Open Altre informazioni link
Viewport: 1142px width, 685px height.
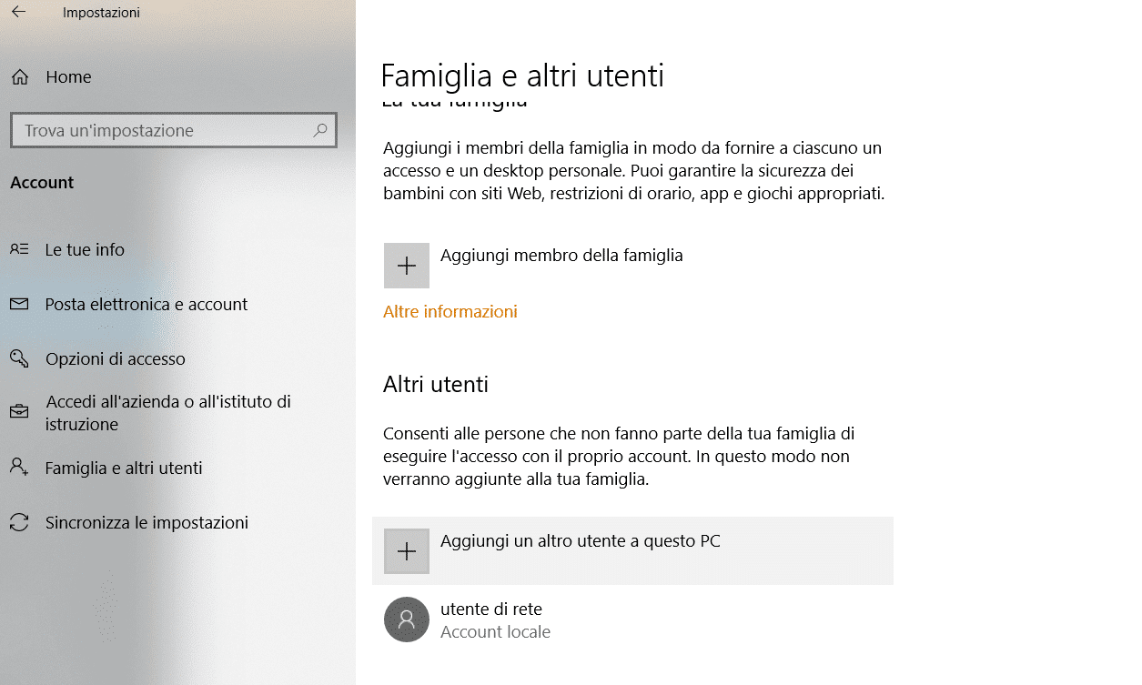tap(450, 311)
